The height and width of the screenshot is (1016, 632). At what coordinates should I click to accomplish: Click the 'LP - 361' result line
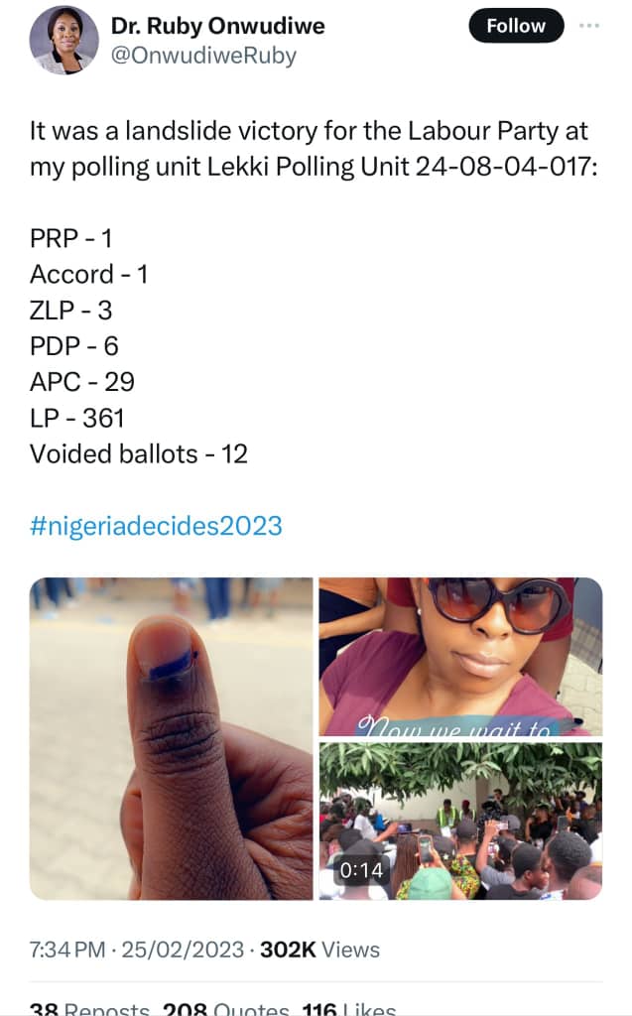76,418
